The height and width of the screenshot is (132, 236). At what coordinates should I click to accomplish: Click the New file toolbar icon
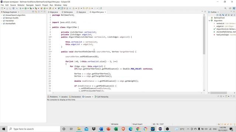tap(2, 8)
